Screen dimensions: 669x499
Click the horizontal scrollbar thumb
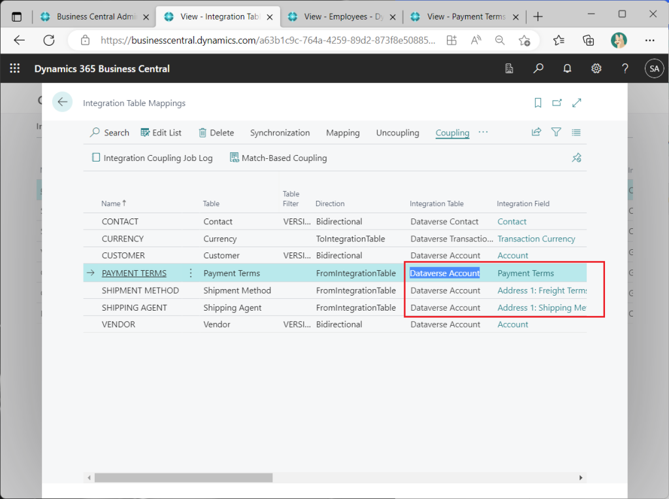point(184,477)
